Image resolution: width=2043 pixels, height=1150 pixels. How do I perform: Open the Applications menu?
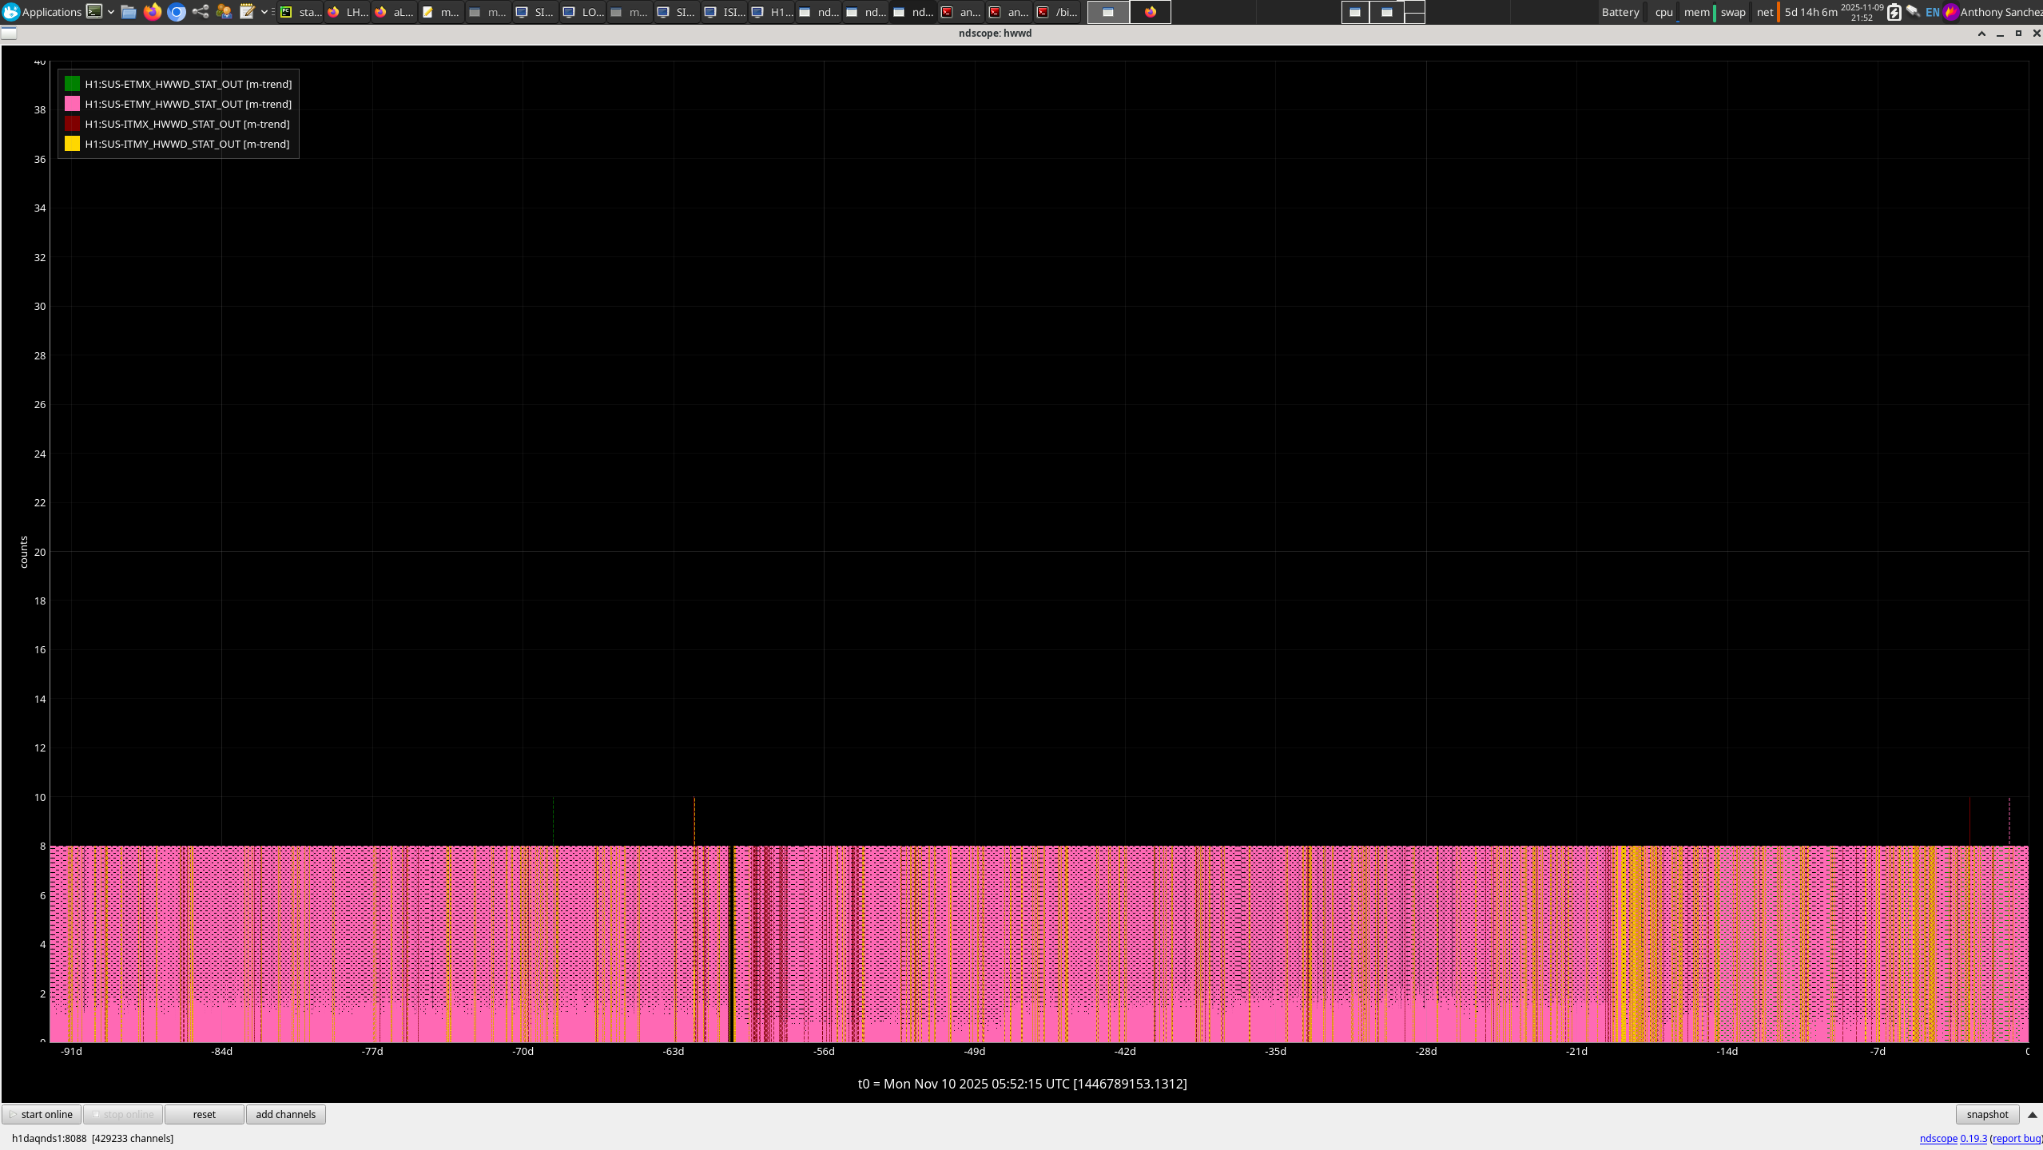42,12
